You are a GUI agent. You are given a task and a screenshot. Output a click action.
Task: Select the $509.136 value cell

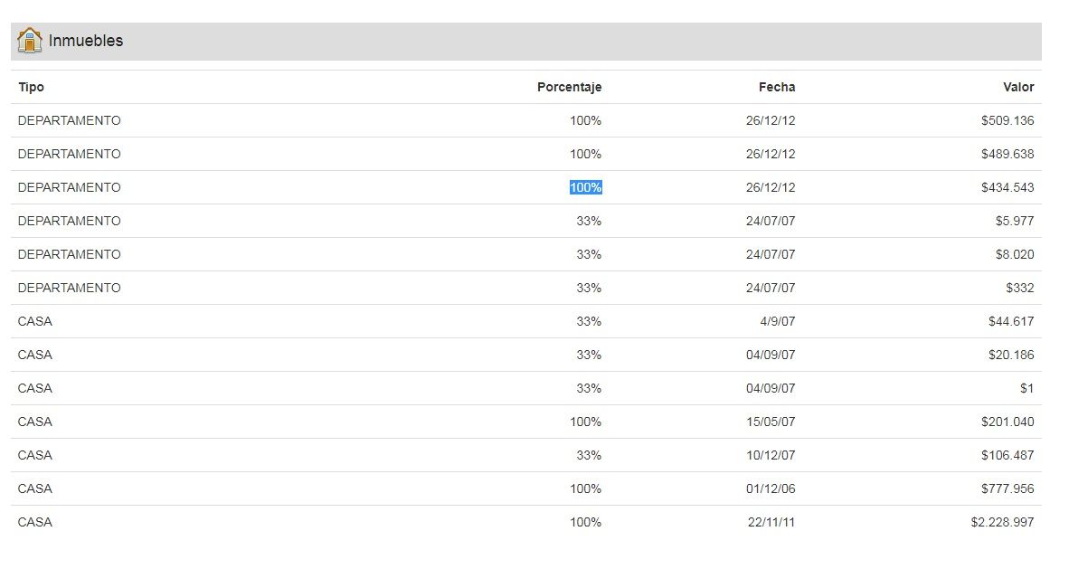pyautogui.click(x=1007, y=120)
